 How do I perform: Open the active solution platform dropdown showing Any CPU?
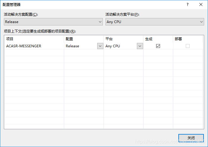click(155, 22)
